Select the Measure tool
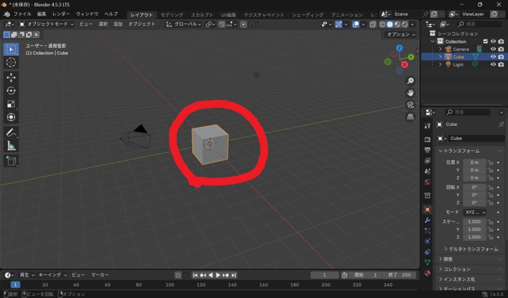 coord(11,146)
